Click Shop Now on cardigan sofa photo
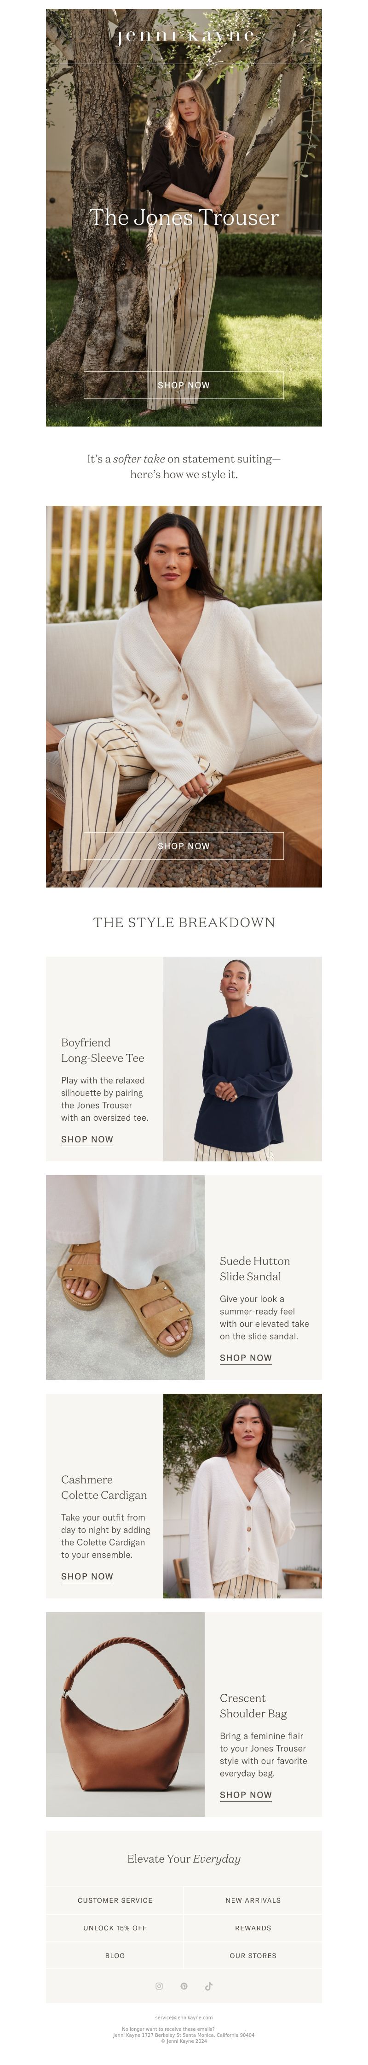Viewport: 368px width, 2065px height. [x=184, y=846]
